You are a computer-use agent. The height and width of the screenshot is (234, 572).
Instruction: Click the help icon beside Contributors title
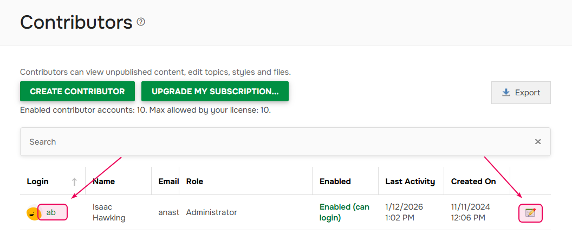(x=141, y=22)
